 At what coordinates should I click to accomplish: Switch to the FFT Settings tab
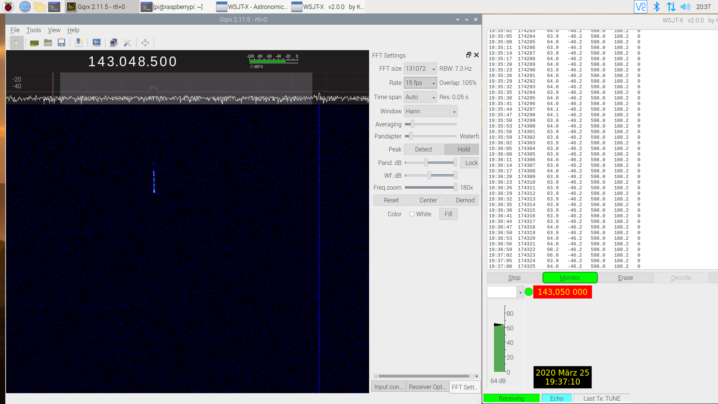pyautogui.click(x=465, y=387)
